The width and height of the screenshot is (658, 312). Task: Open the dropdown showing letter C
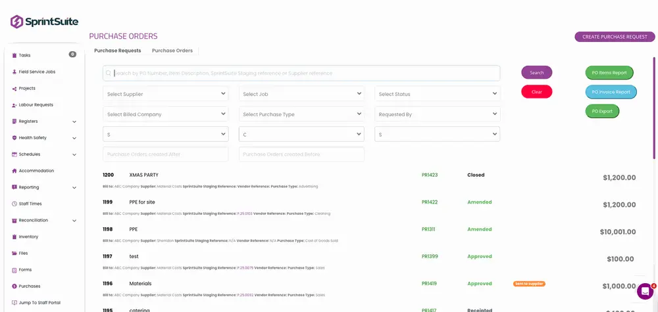[x=301, y=134]
